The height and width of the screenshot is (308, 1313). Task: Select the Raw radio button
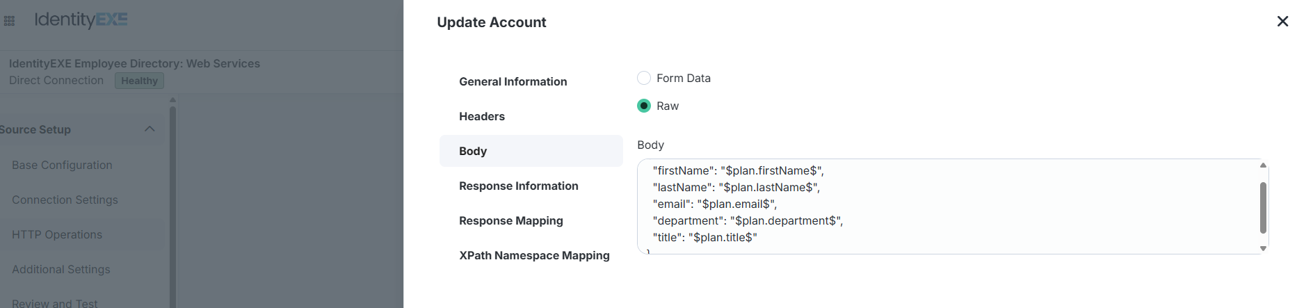644,106
